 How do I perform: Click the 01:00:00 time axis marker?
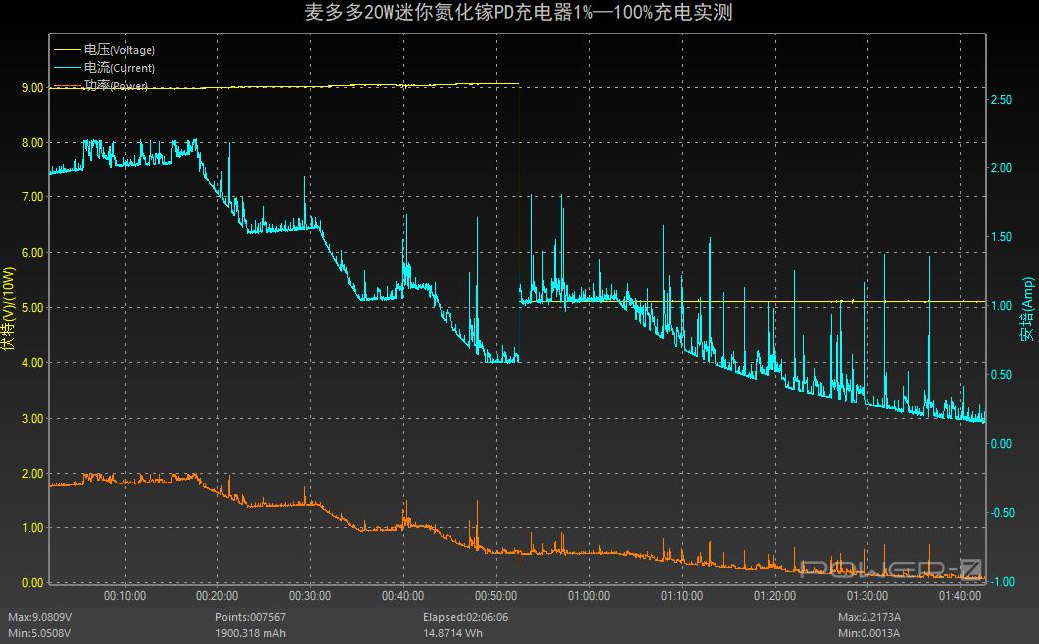pyautogui.click(x=588, y=596)
